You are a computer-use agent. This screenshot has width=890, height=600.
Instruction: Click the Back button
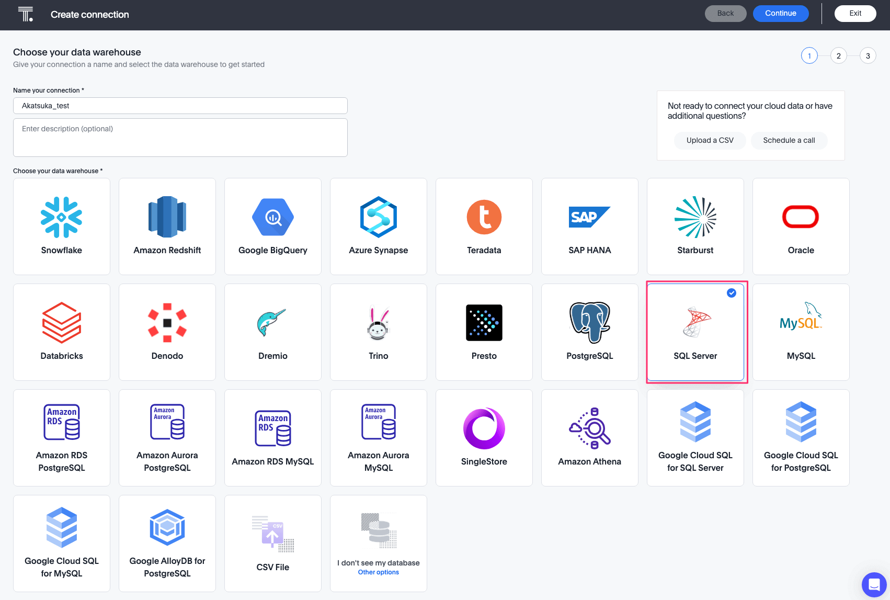[x=725, y=14]
